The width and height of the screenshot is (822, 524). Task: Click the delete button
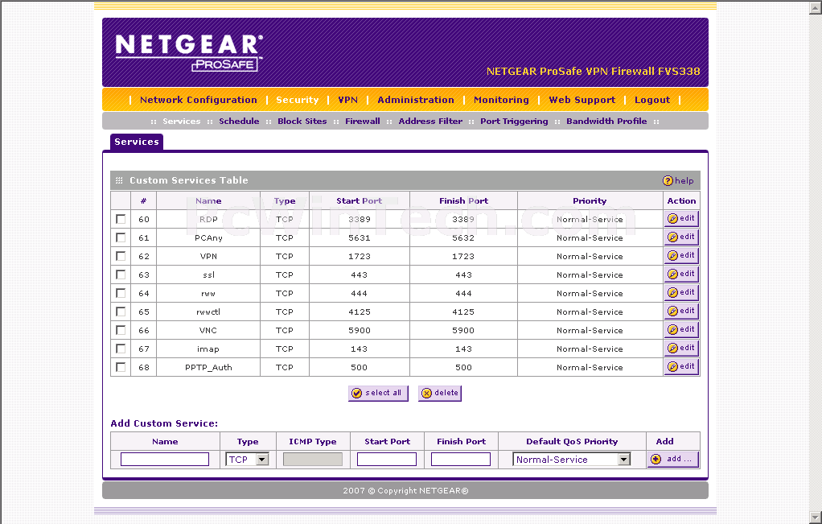(x=440, y=393)
